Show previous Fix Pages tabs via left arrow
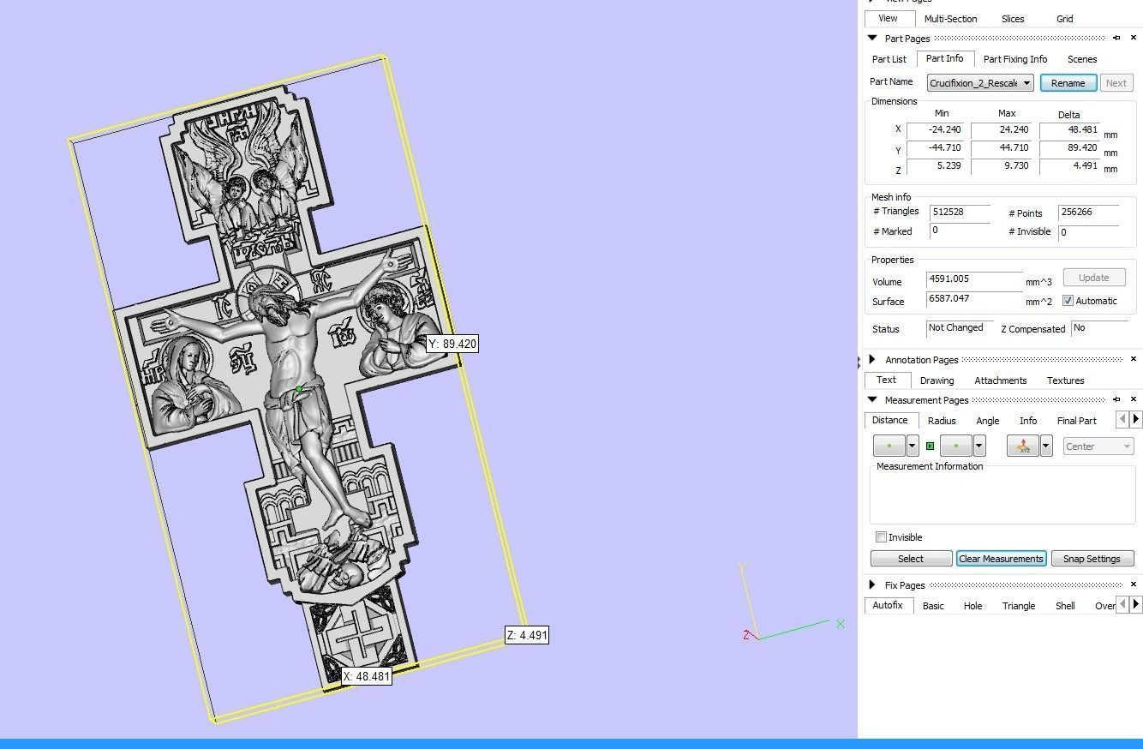The image size is (1143, 749). point(1122,604)
